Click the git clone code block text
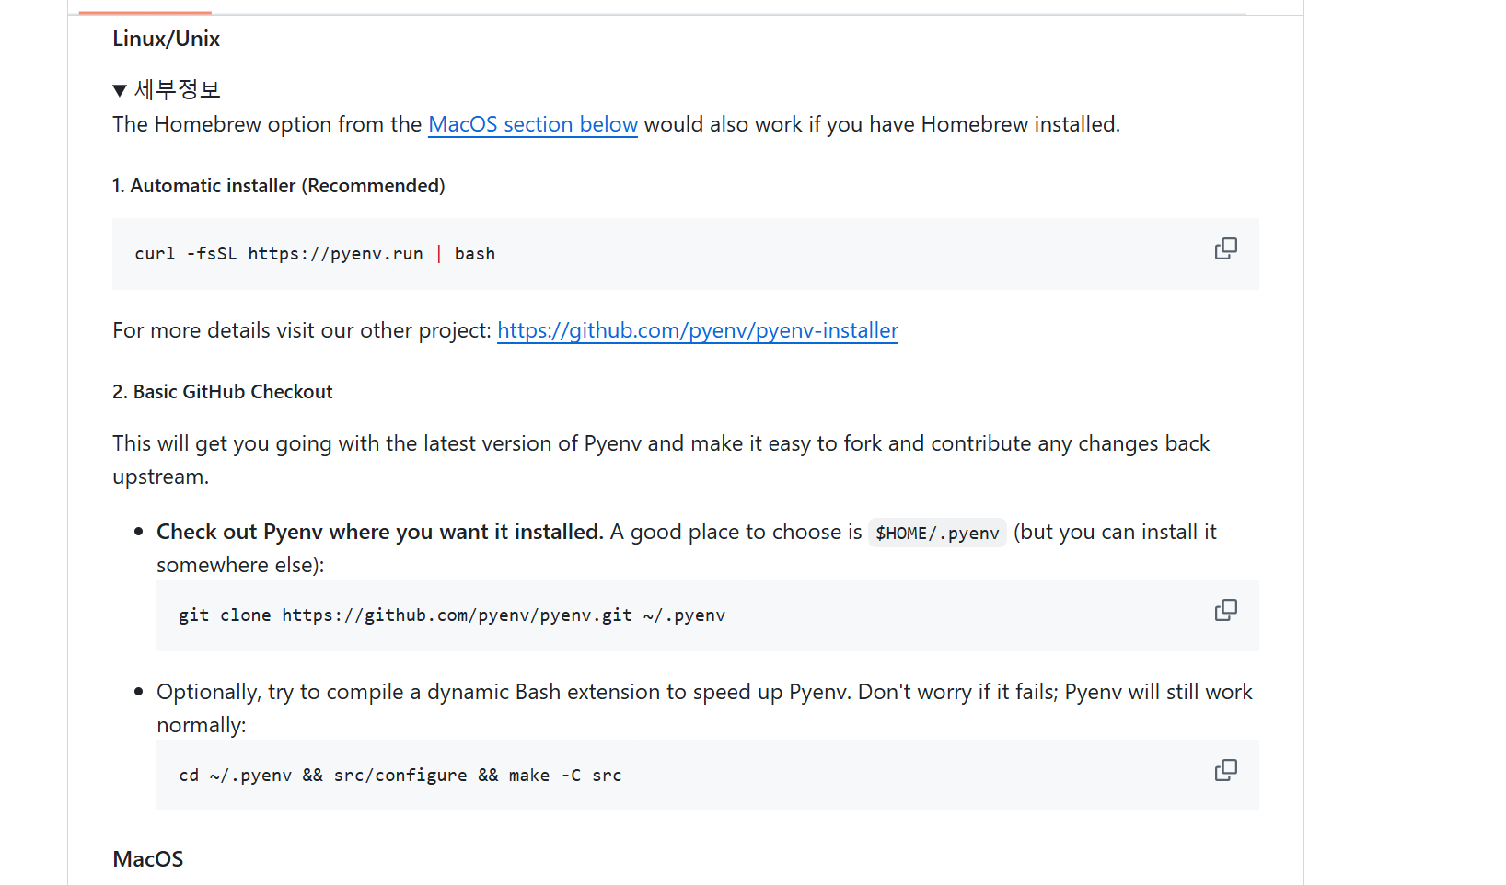The image size is (1506, 885). 452,615
